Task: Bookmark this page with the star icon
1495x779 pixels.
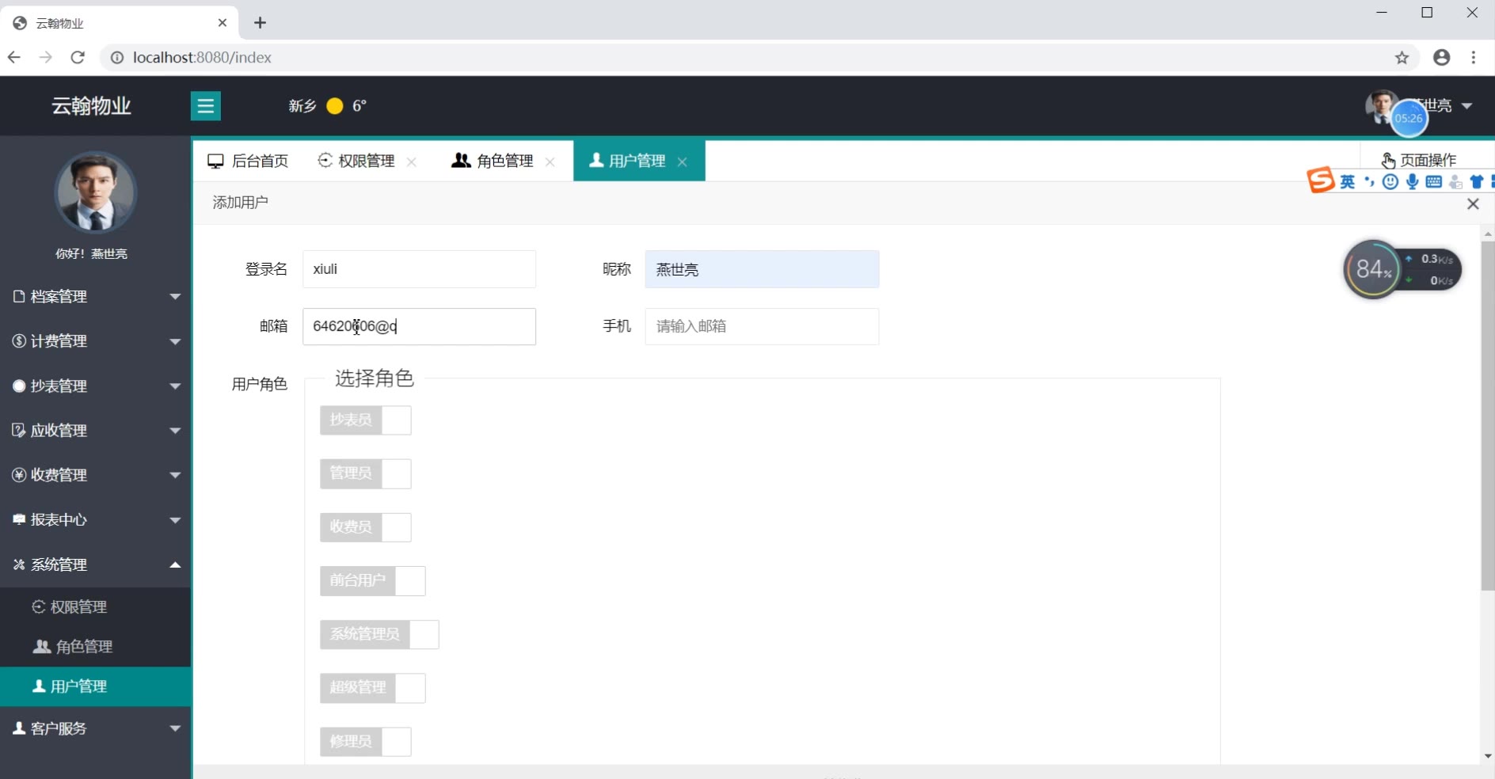Action: pyautogui.click(x=1402, y=57)
